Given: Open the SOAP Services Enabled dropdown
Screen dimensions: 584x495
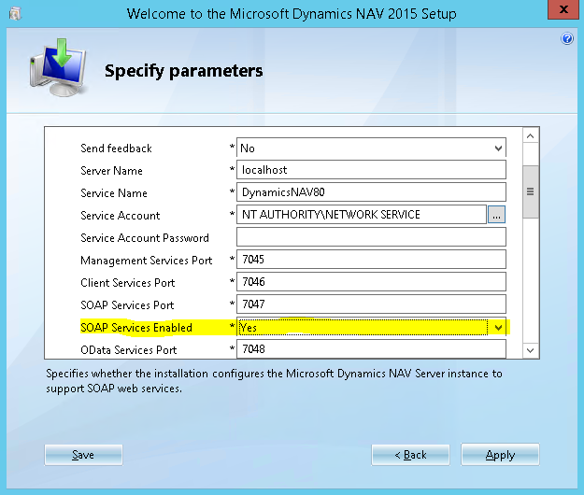Looking at the screenshot, I should 498,327.
